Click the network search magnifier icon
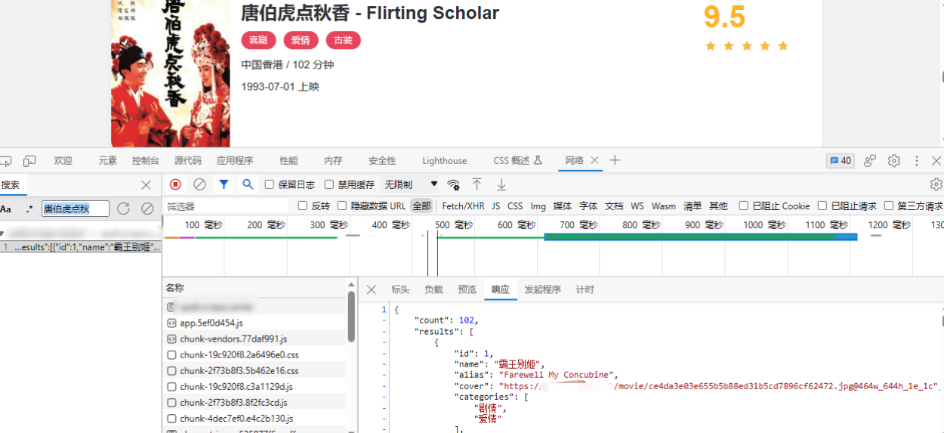944x433 pixels. (x=247, y=184)
